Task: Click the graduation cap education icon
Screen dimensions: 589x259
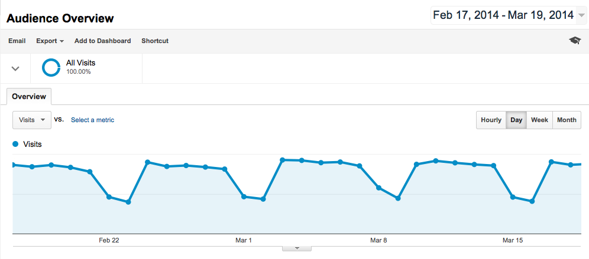Action: (x=574, y=41)
